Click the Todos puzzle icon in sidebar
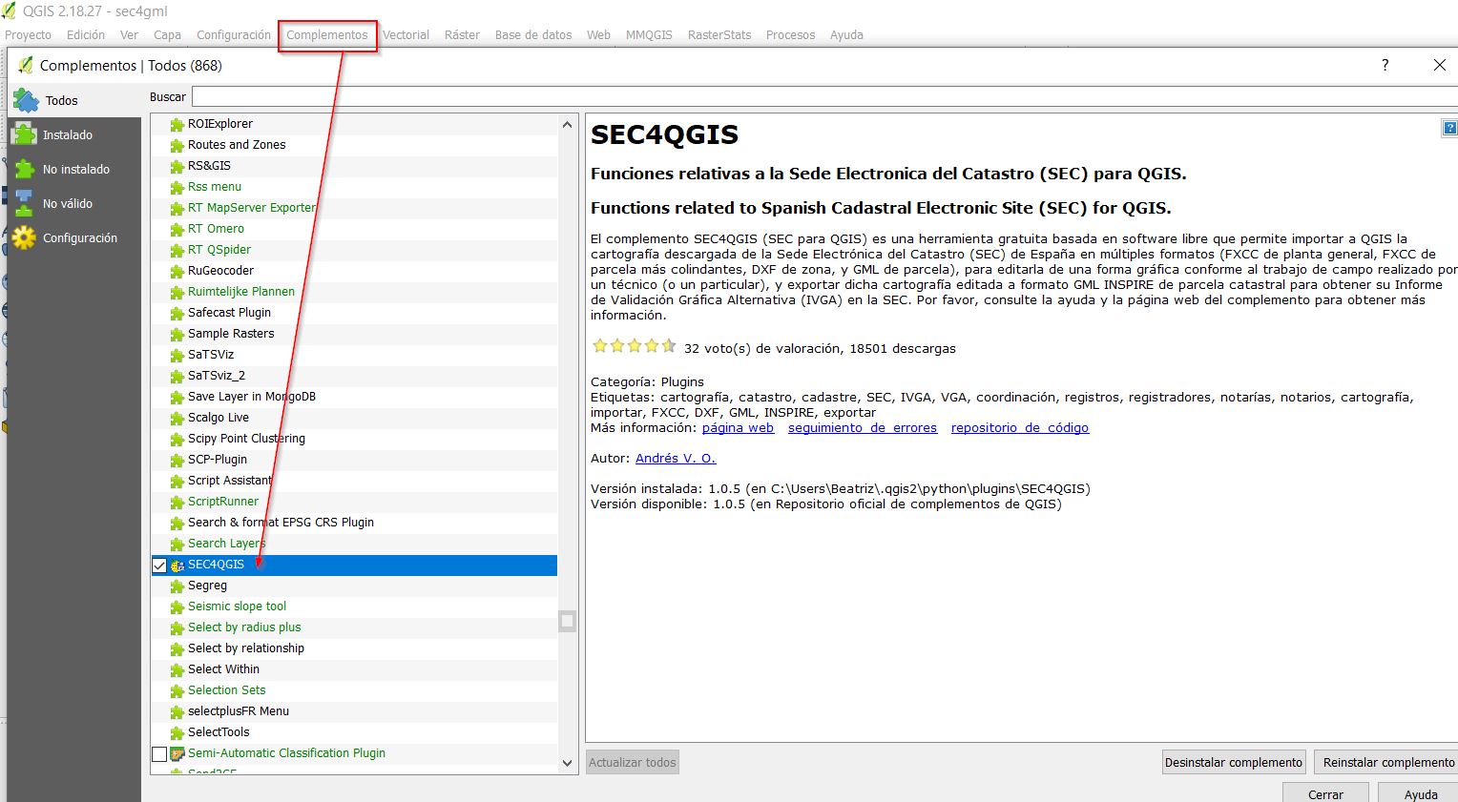The width and height of the screenshot is (1458, 802). click(x=26, y=99)
